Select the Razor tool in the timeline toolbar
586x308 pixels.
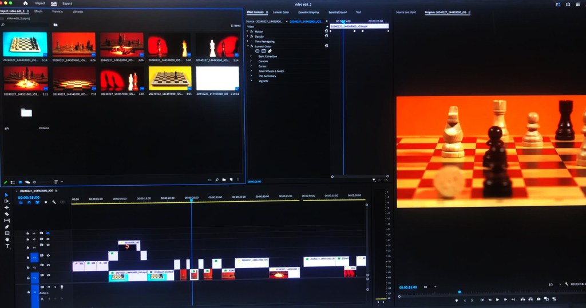[7, 214]
